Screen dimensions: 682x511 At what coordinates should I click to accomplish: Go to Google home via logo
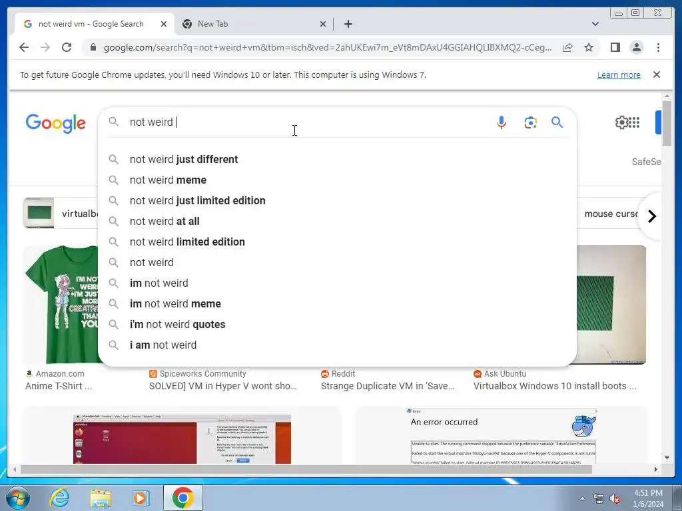56,123
